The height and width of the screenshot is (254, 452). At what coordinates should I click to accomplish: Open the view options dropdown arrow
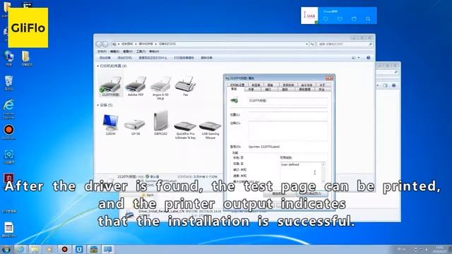(359, 58)
